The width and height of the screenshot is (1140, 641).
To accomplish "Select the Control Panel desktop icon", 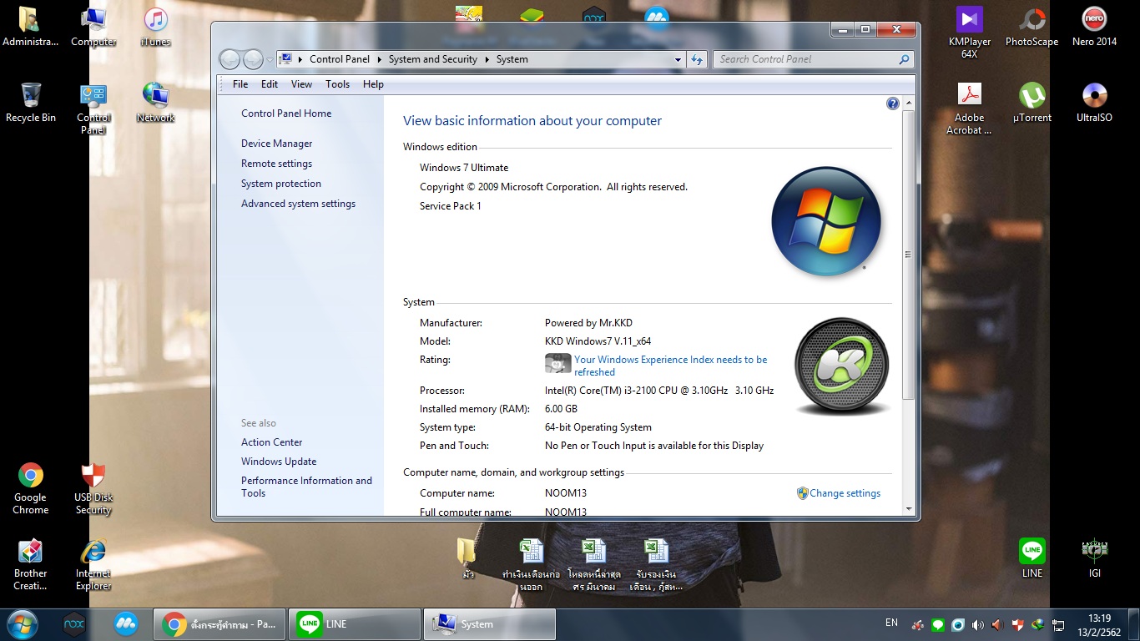I will coord(93,109).
